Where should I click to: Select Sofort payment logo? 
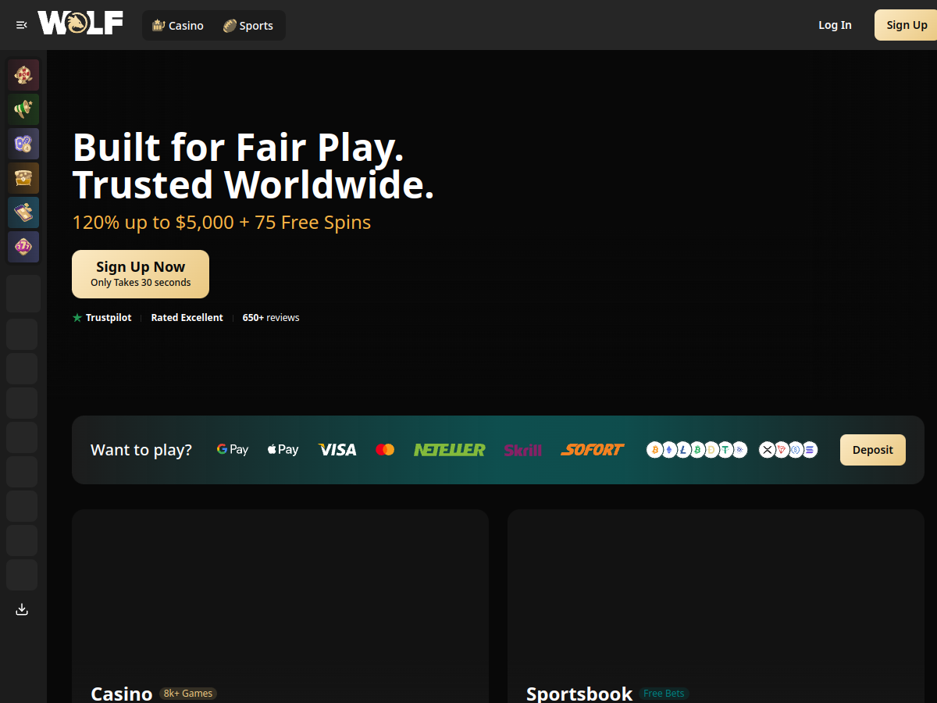[x=593, y=450]
